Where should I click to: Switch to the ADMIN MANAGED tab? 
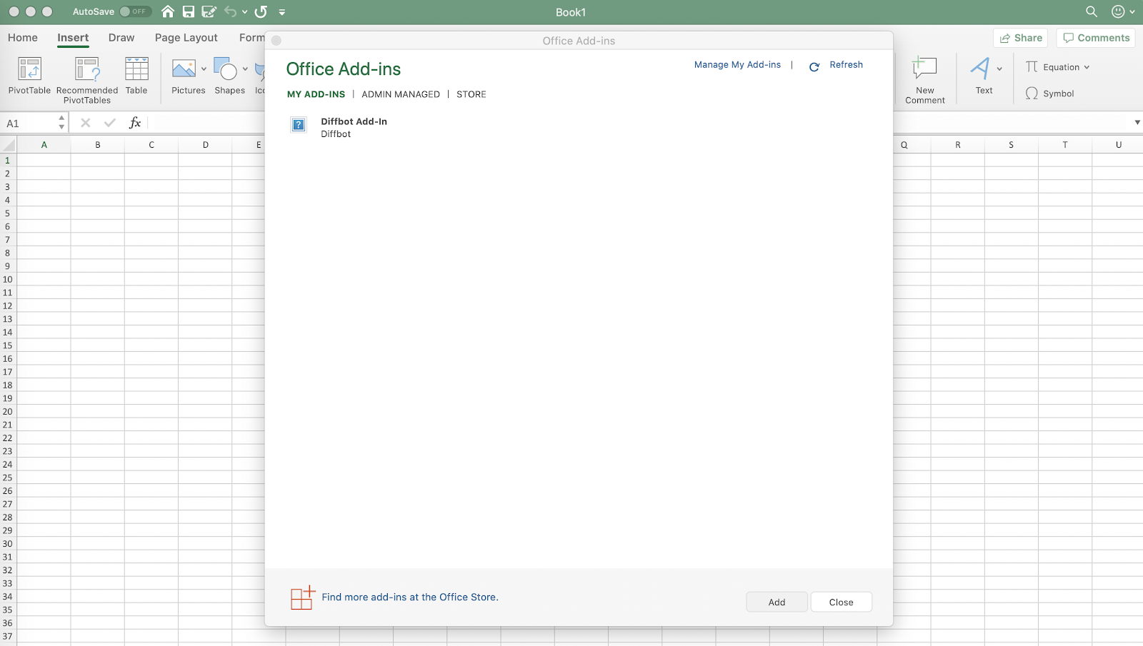coord(401,94)
